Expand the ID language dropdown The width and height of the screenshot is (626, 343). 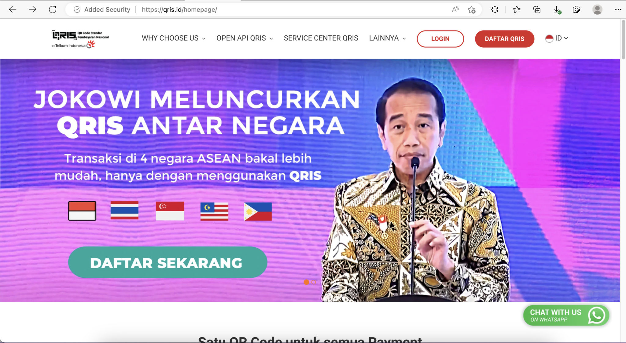pos(557,38)
